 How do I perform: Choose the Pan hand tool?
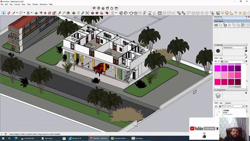(78, 13)
